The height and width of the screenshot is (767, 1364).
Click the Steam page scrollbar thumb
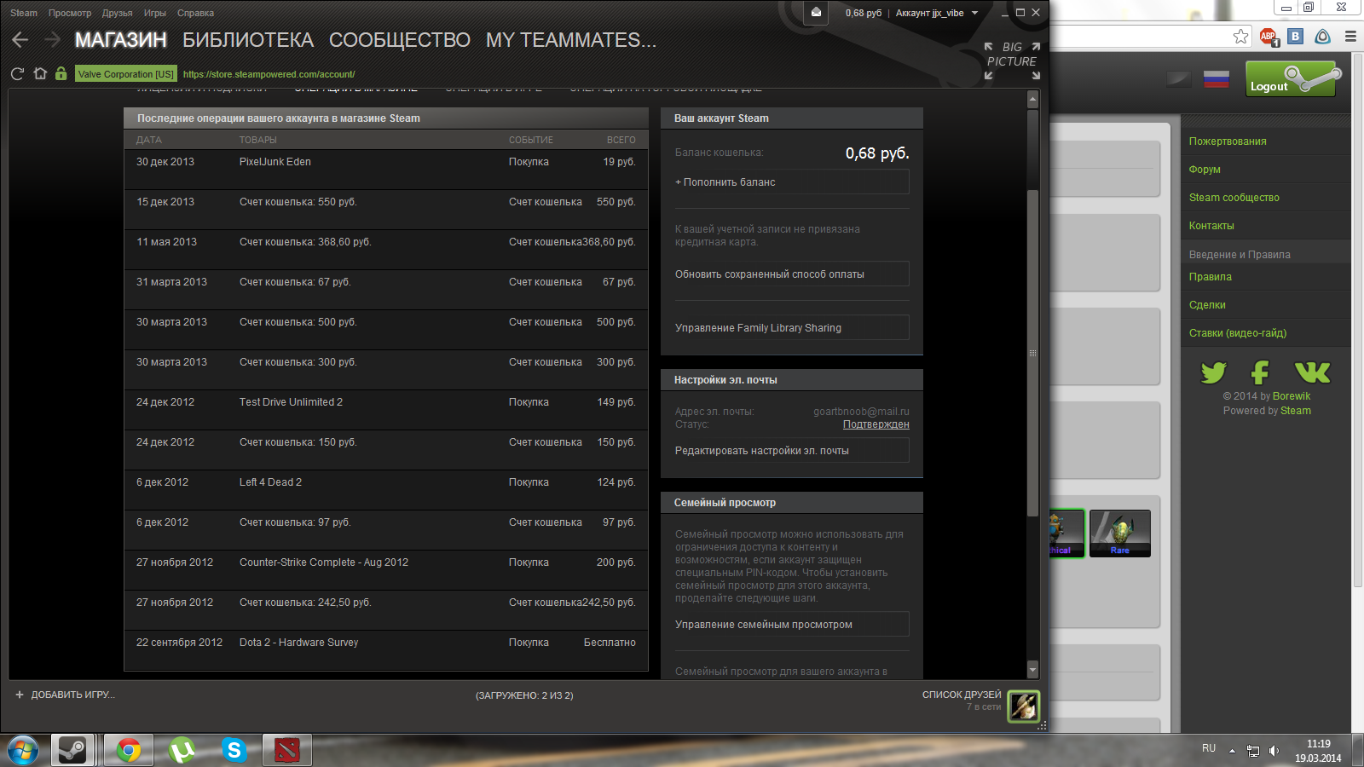pyautogui.click(x=1032, y=352)
